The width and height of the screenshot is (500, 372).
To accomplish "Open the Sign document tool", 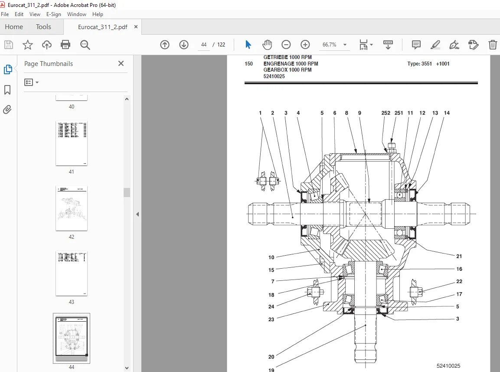I will pos(454,45).
